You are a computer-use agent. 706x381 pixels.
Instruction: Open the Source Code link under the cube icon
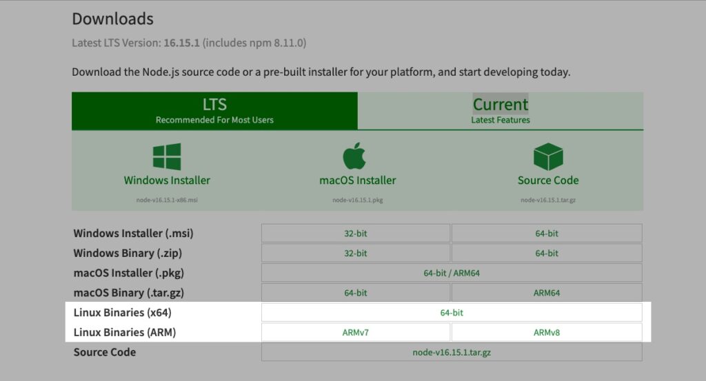tap(548, 181)
